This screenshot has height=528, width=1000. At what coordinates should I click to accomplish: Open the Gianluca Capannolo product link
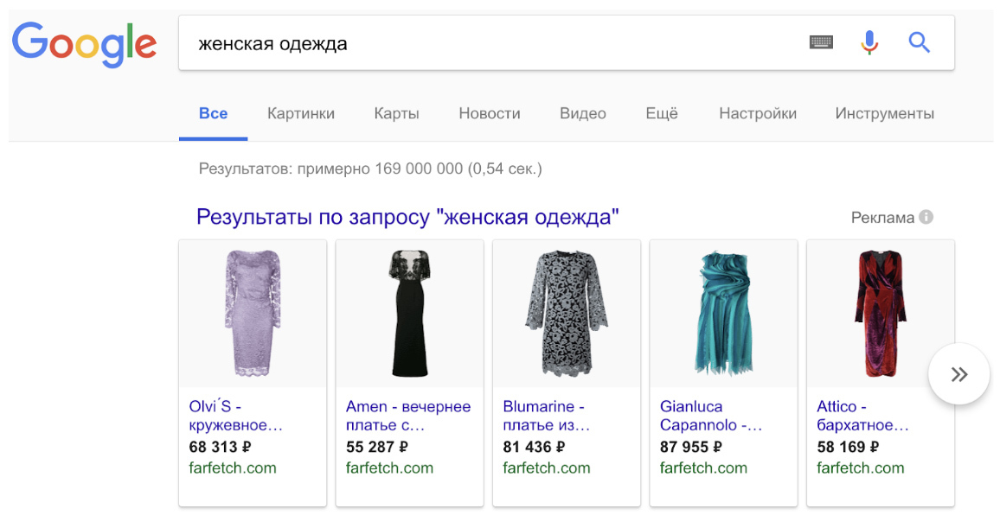click(711, 416)
